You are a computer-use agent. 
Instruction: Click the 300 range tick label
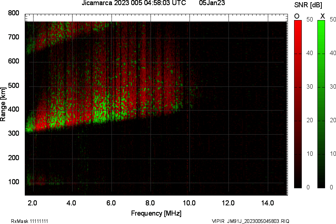click(14, 134)
